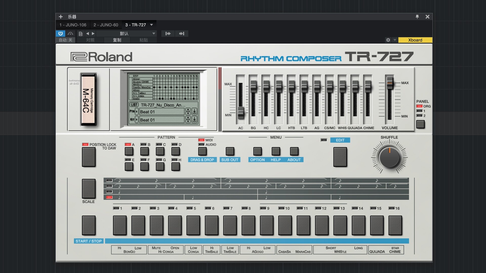Viewport: 486px width, 273px height.
Task: Open the ABOUT menu button
Action: (294, 151)
